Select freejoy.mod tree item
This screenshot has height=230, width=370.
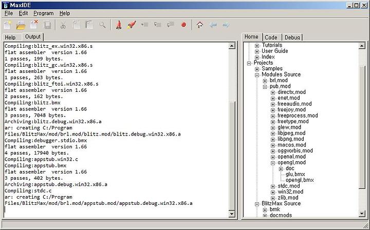pos(291,109)
